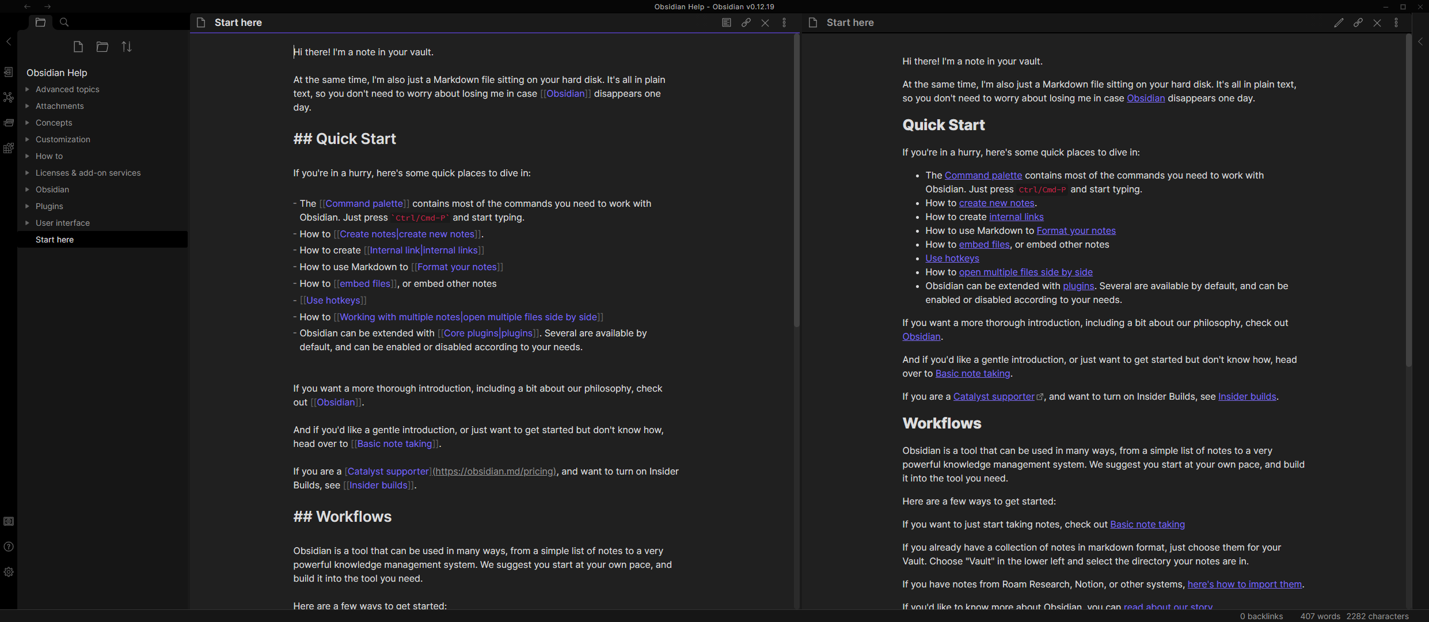Open Catalyst supporter external link in preview
The height and width of the screenshot is (622, 1429).
tap(998, 396)
